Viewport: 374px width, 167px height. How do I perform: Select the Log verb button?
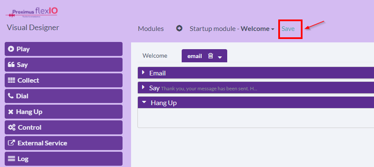63,159
